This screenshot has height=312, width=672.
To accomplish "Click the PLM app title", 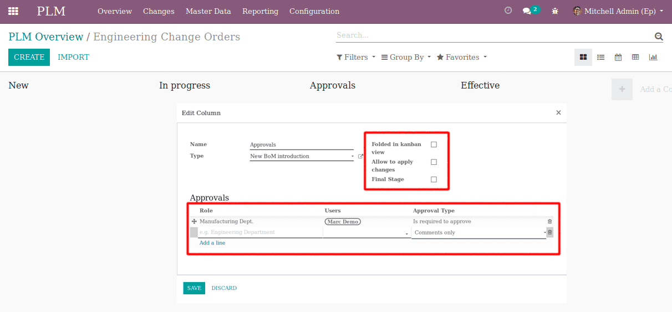I will (51, 11).
